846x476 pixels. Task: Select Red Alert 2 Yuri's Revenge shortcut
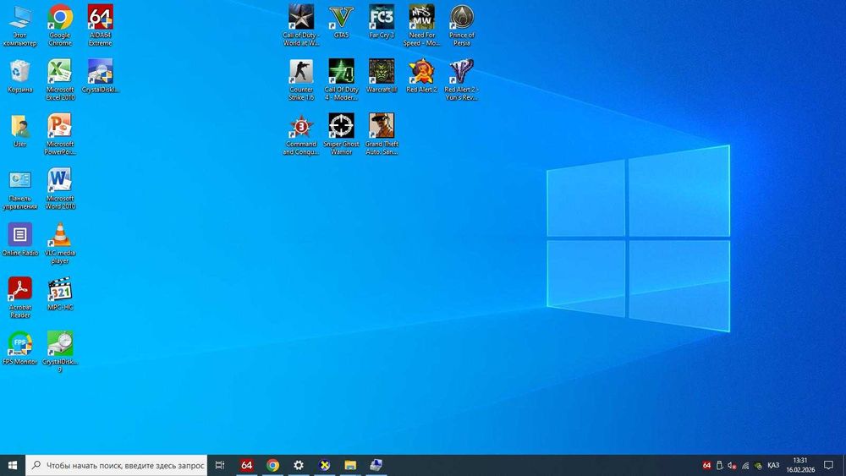point(462,79)
